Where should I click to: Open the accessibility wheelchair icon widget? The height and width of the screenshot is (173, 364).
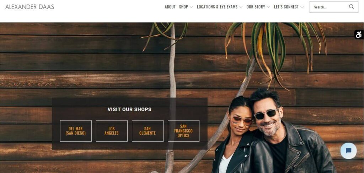click(x=359, y=35)
